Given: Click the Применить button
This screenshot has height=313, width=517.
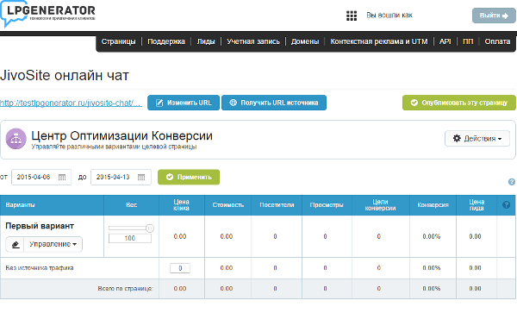Looking at the screenshot, I should 189,177.
